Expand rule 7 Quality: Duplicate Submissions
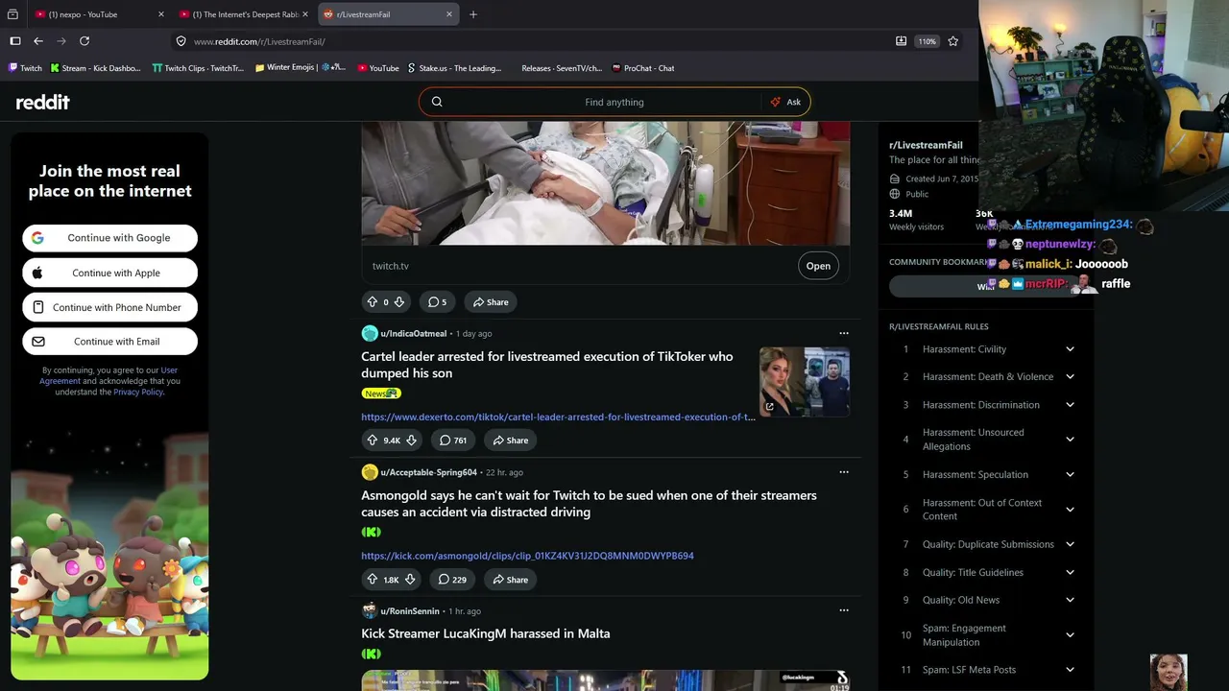This screenshot has width=1229, height=691. 1070,545
